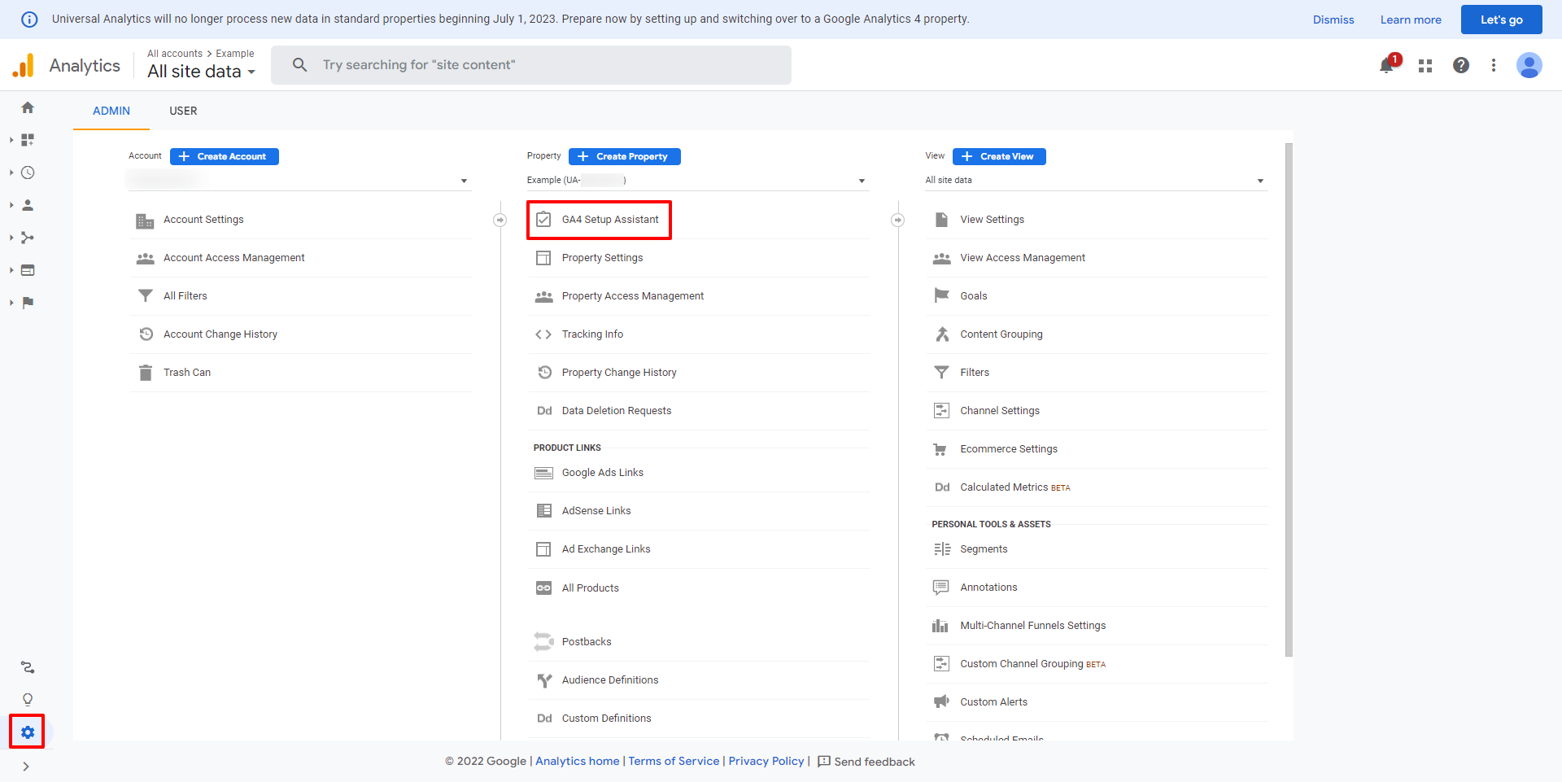This screenshot has height=782, width=1562.
Task: Dismiss the Universal Analytics banner
Action: [1333, 20]
